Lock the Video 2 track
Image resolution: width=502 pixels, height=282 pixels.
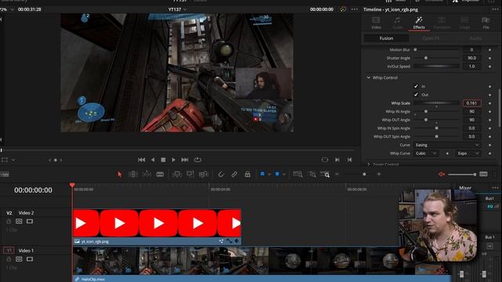click(9, 221)
